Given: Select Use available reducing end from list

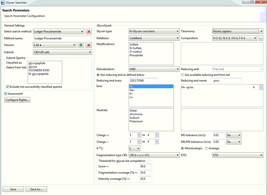Looking at the screenshot, I should pos(183,75).
